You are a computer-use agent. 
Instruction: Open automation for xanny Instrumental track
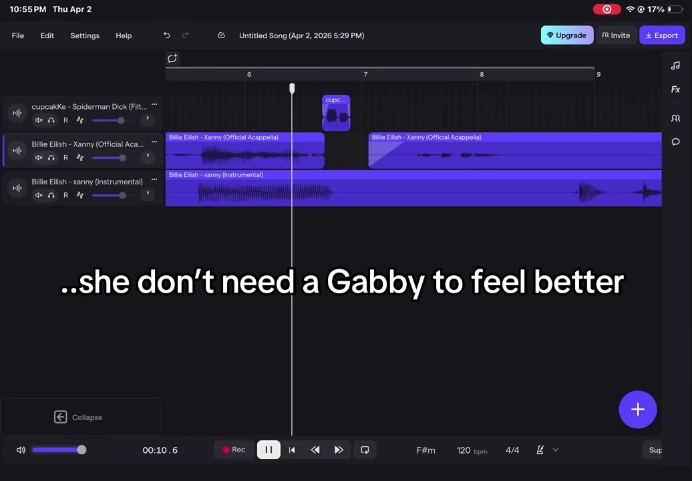coord(80,195)
